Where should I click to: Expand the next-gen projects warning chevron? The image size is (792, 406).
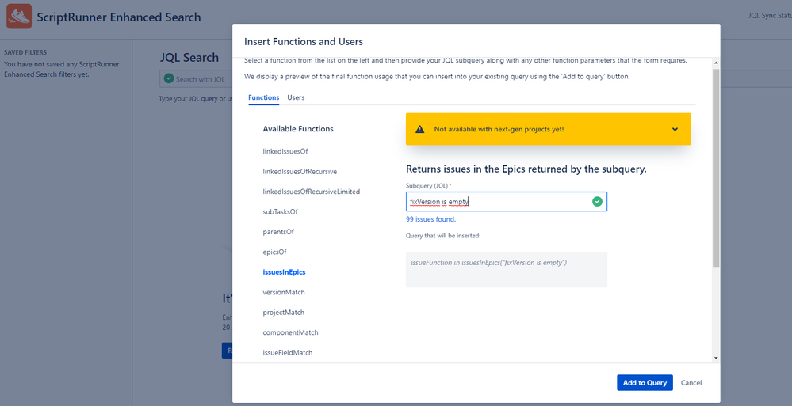tap(675, 129)
